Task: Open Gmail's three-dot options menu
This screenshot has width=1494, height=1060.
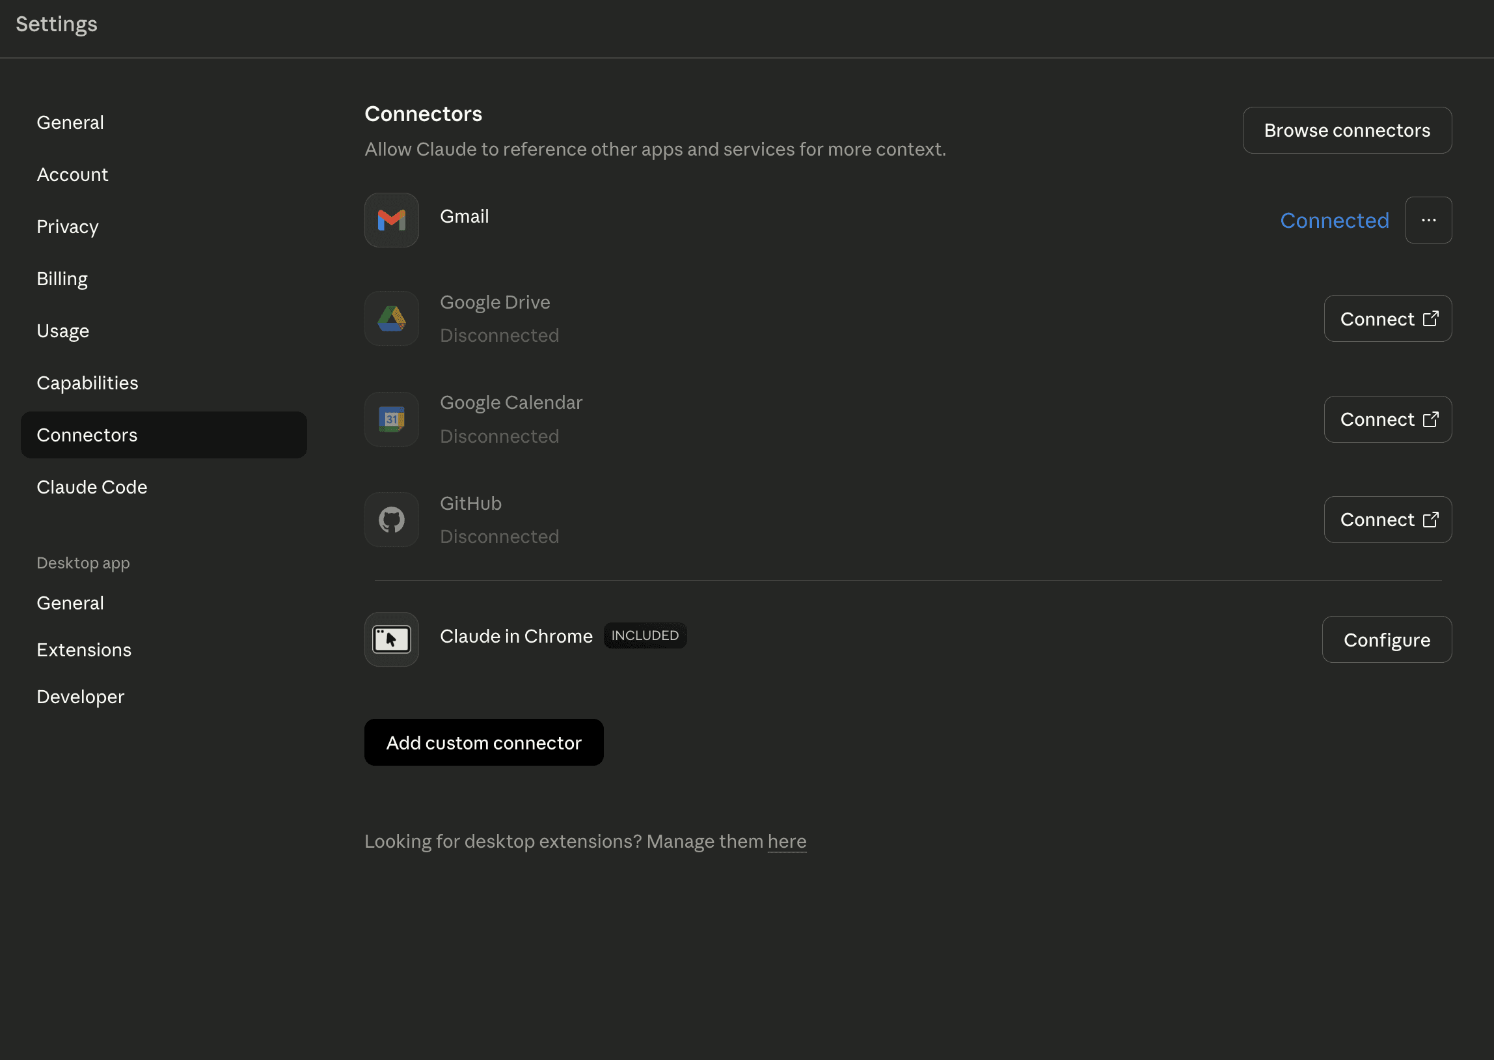Action: [1428, 220]
